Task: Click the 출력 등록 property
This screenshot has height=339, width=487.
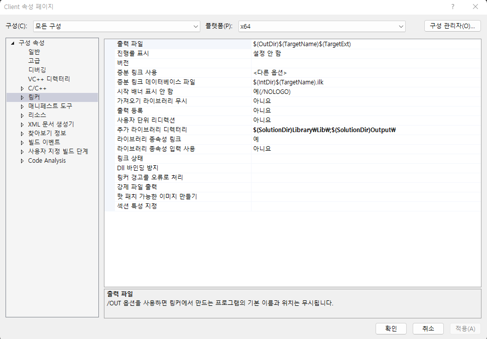Action: point(130,110)
